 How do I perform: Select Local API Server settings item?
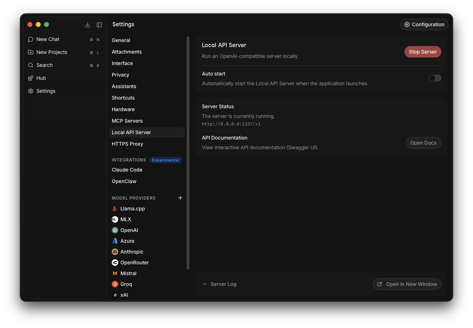click(x=147, y=132)
